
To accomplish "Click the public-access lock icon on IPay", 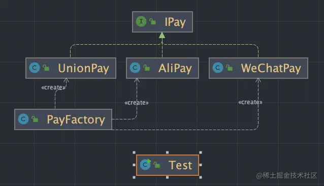I will coord(153,21).
